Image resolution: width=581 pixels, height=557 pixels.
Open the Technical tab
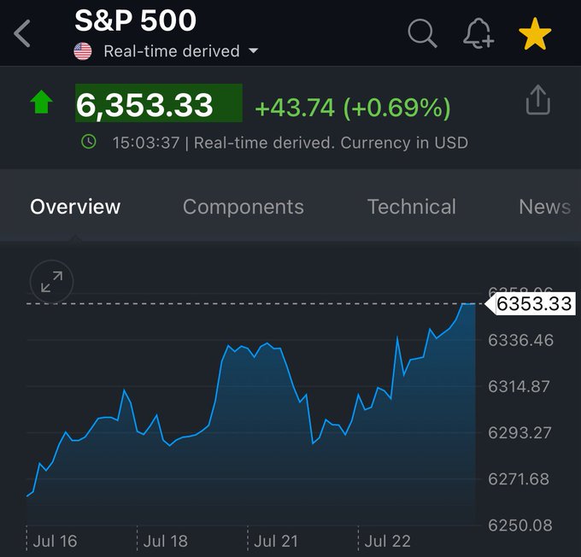412,207
